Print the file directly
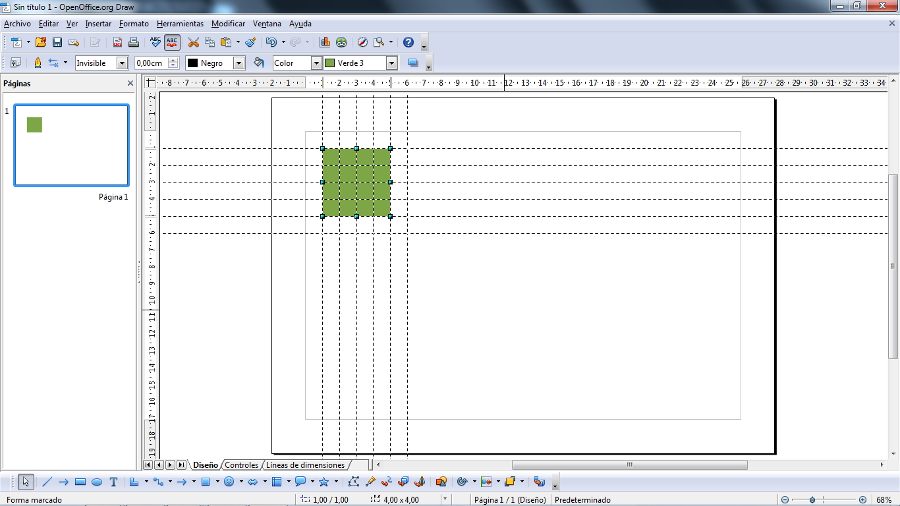The image size is (900, 506). (x=134, y=42)
